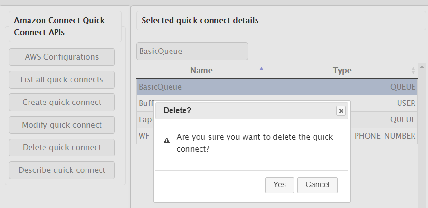This screenshot has height=208, width=428.
Task: Click List all quick connects
Action: point(62,79)
